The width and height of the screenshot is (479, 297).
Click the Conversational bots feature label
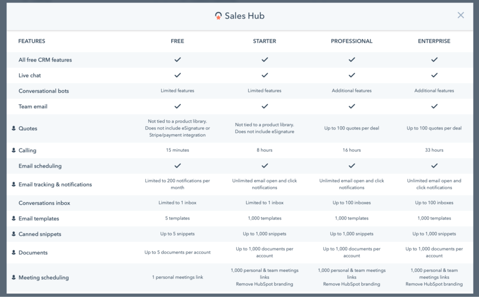tap(44, 91)
